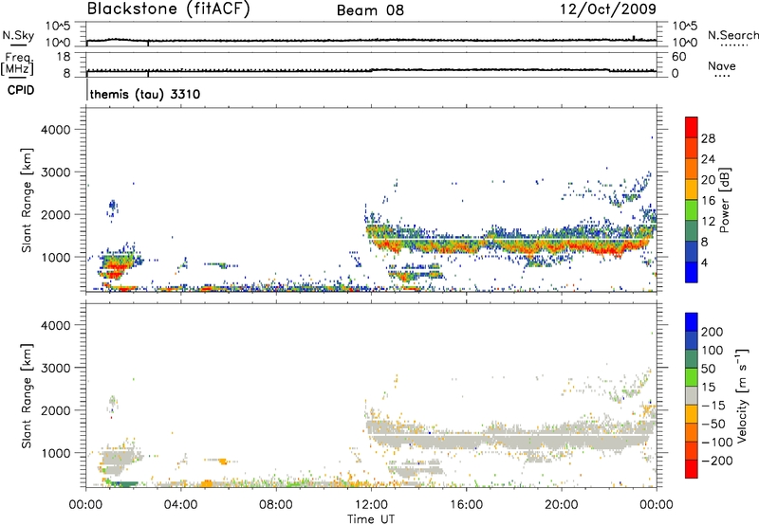Viewport: 759px width, 525px height.
Task: Click the 2000 tick of the velocity panel
Action: point(56,410)
